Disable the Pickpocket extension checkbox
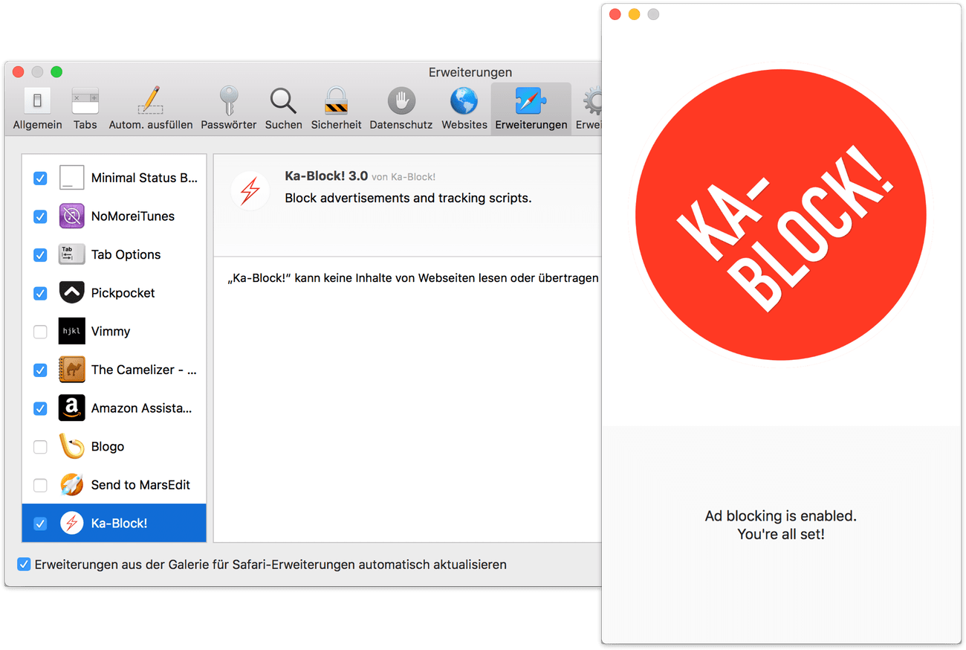The height and width of the screenshot is (650, 966). click(x=40, y=293)
